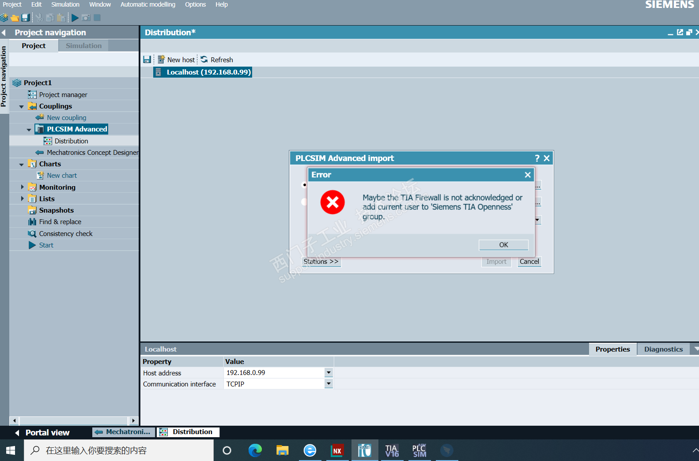Open TIA V16 from the taskbar
The height and width of the screenshot is (461, 699).
click(392, 450)
